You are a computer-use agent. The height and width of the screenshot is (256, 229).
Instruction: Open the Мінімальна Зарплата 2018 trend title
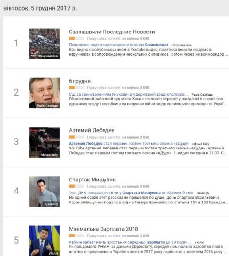pos(104,229)
